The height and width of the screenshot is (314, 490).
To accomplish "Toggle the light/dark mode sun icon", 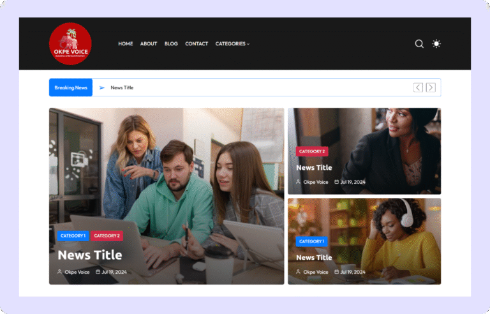I will 436,44.
